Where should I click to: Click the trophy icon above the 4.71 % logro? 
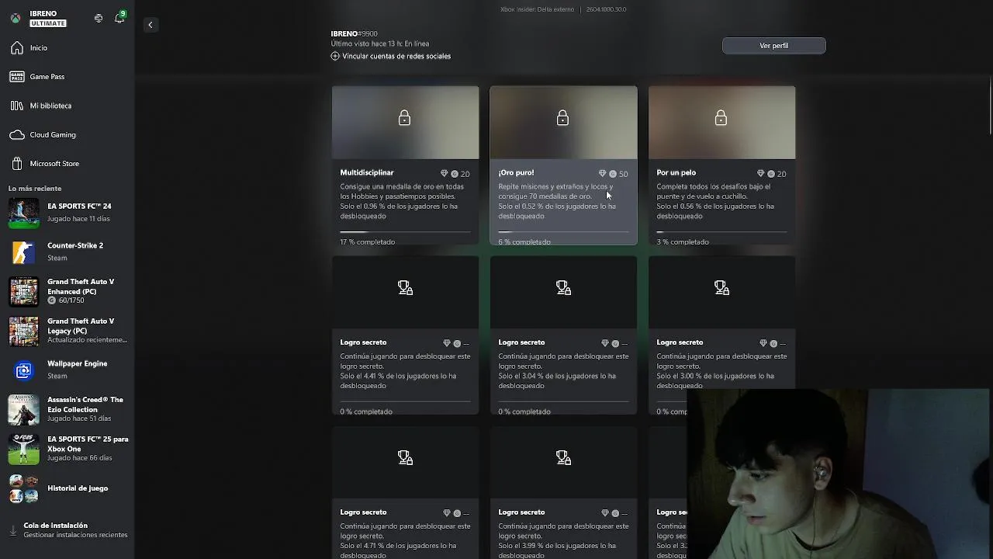(405, 458)
